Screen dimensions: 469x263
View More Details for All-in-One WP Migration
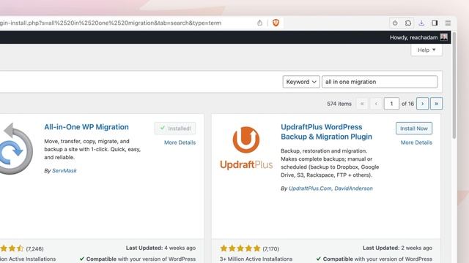(180, 142)
